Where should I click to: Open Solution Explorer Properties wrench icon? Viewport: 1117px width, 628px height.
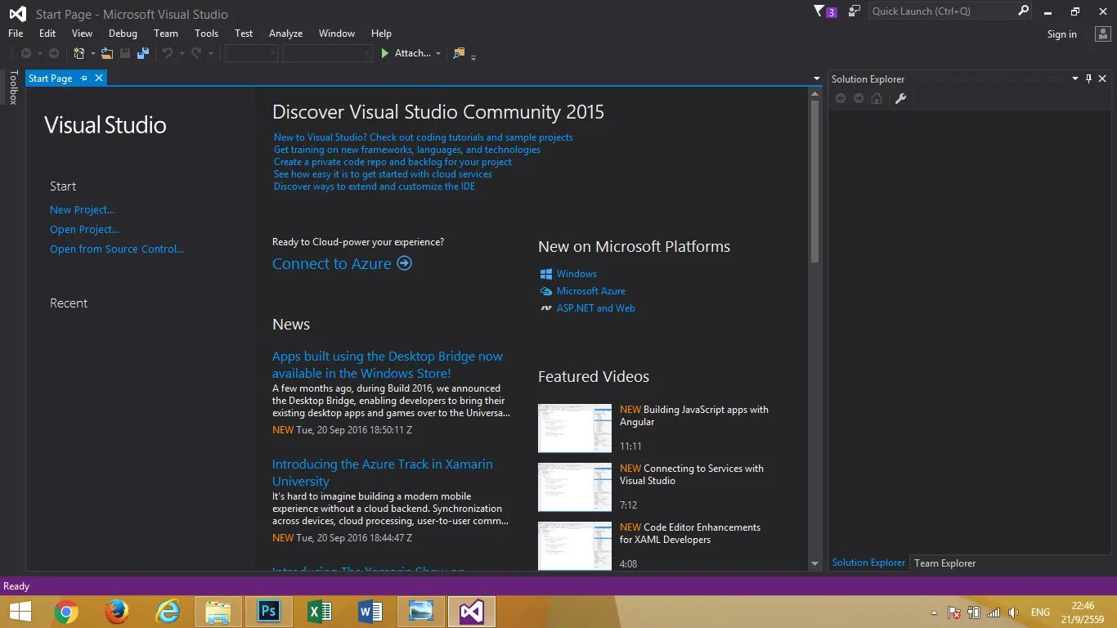[900, 98]
